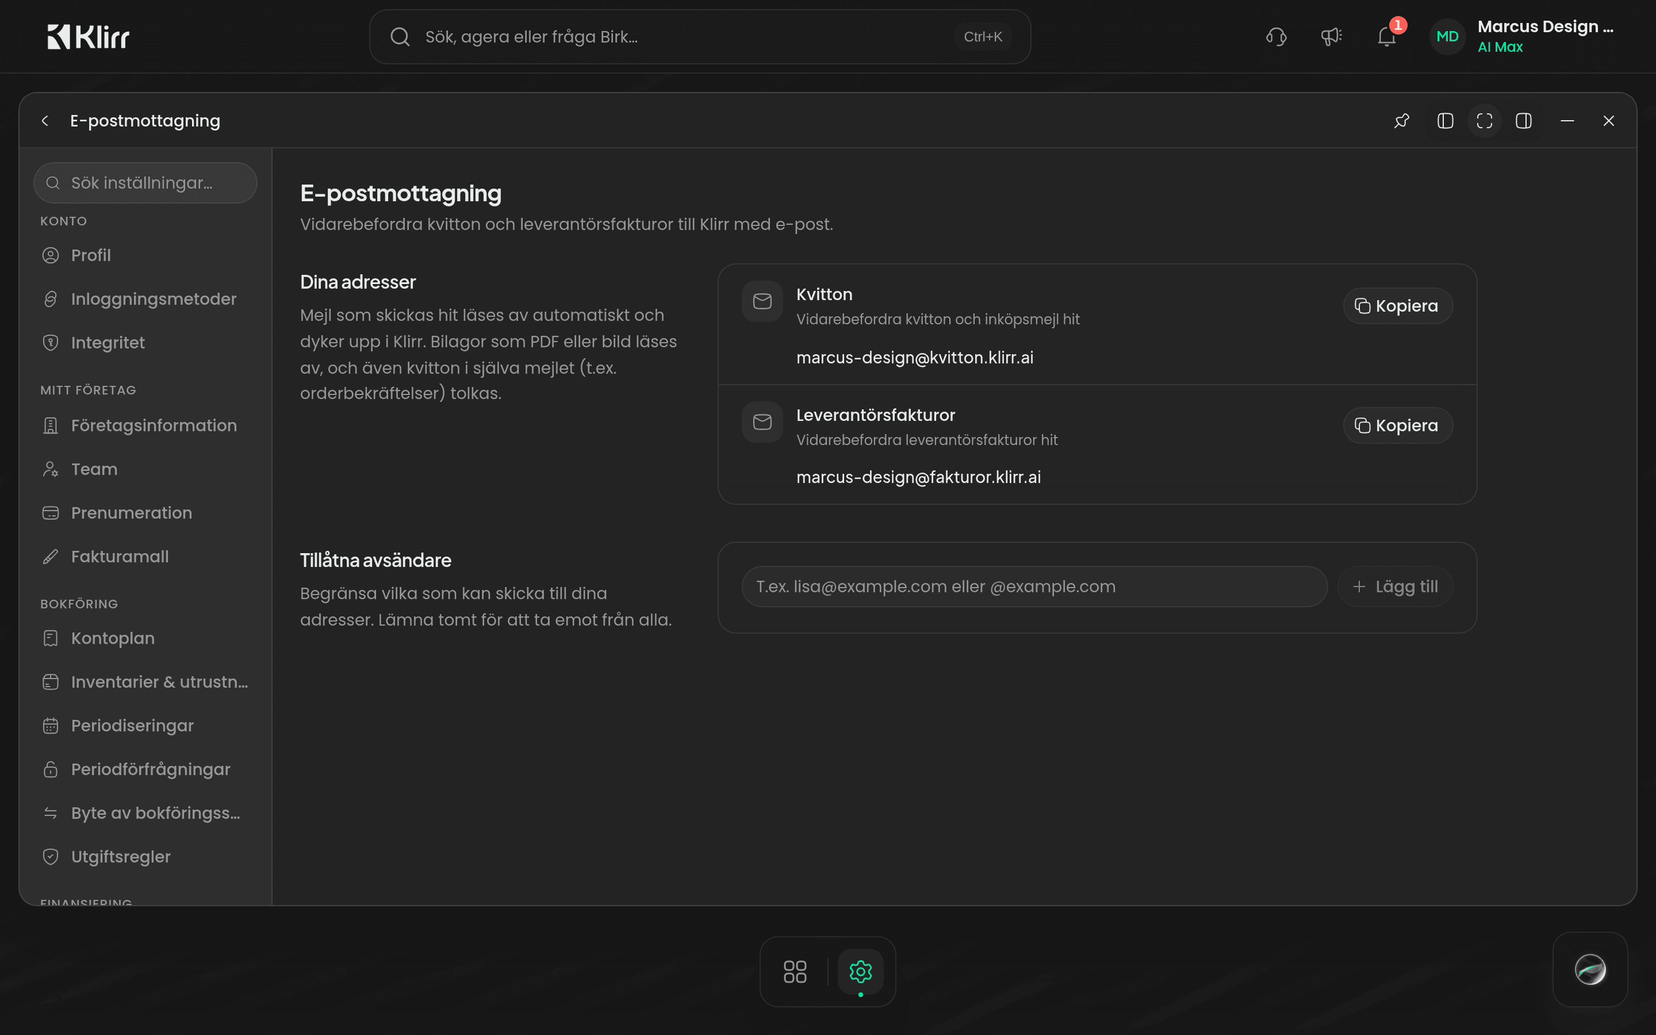Click the MD avatar badge
Screen dimensions: 1656x1035
(x=1447, y=37)
